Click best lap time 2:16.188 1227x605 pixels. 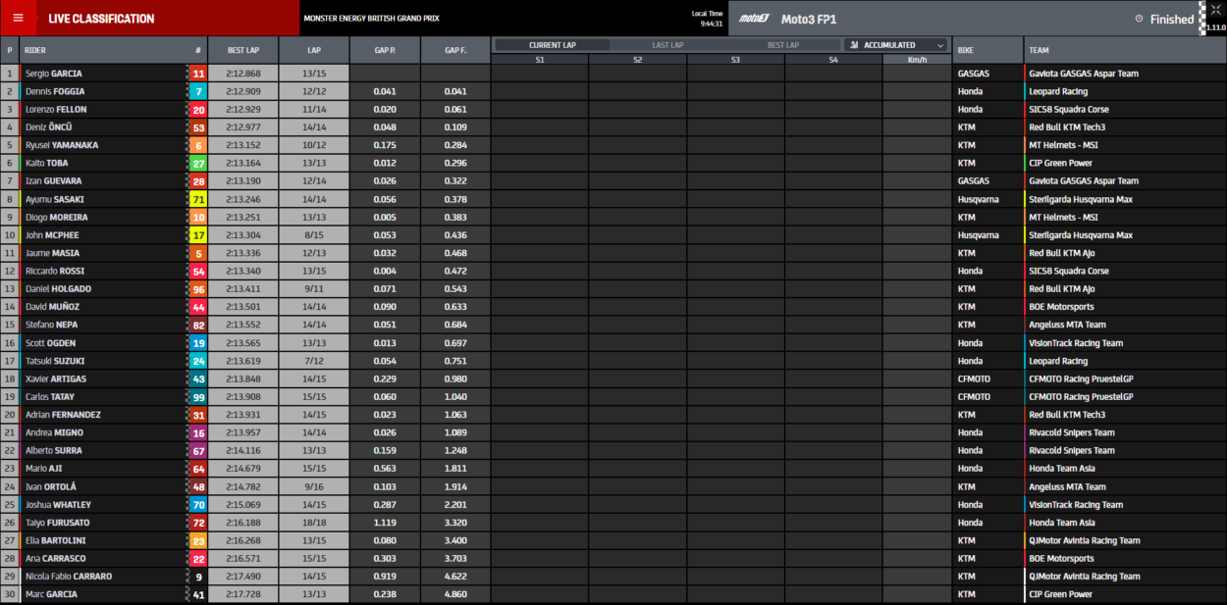pyautogui.click(x=243, y=523)
